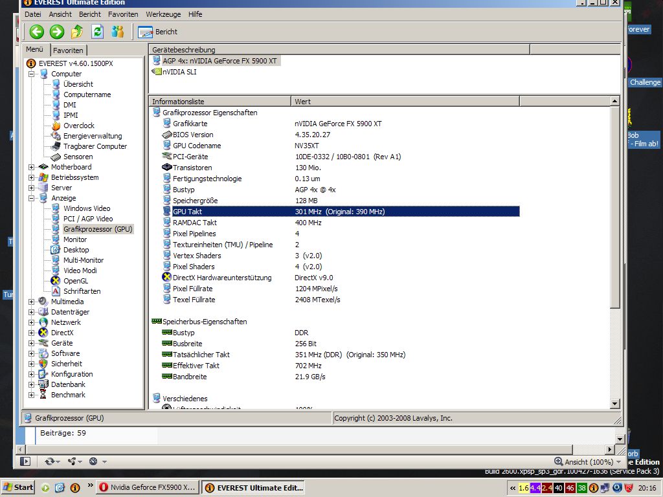The image size is (663, 497).
Task: Open the Bericht menu in the menu bar
Action: [89, 14]
